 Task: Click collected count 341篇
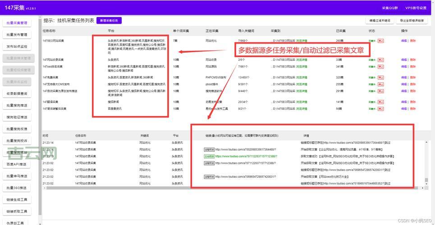(339, 67)
